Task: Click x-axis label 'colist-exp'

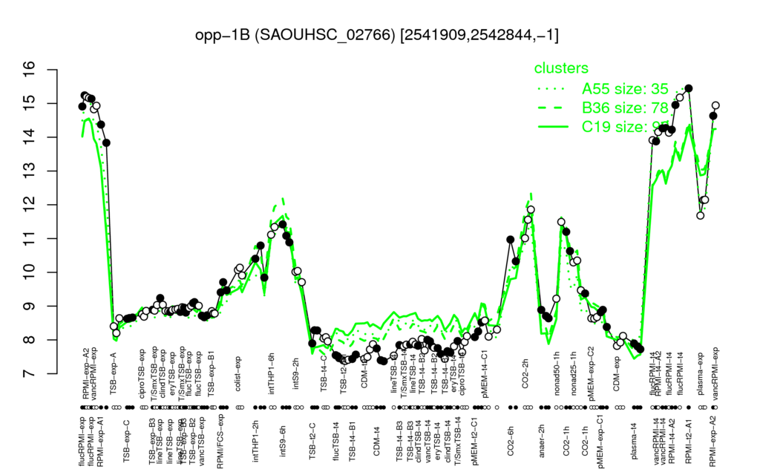Action: click(x=238, y=375)
